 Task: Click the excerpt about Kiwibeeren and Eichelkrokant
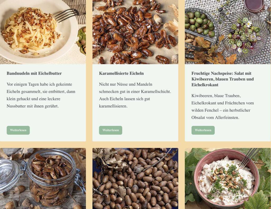pyautogui.click(x=223, y=106)
